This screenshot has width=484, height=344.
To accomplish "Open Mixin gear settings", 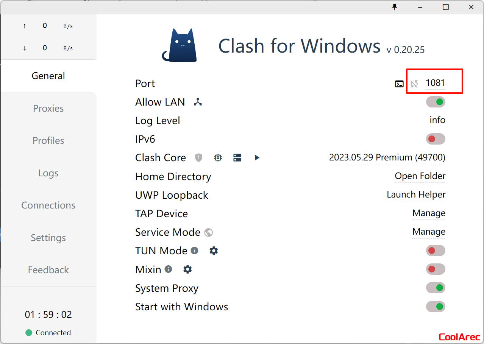I will [187, 269].
